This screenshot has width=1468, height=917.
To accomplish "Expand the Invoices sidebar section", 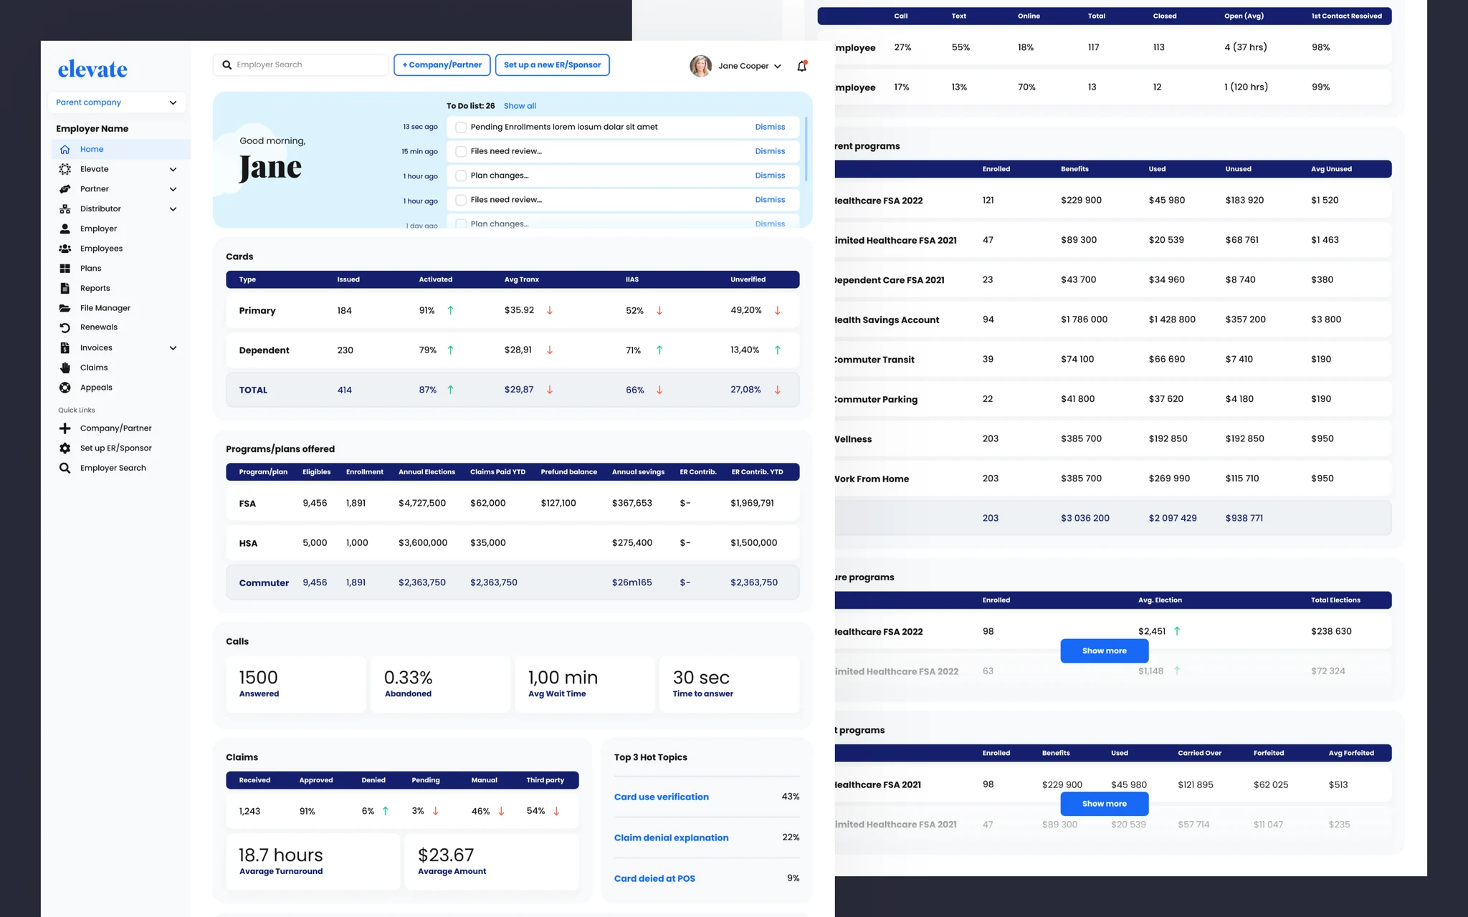I will [173, 348].
